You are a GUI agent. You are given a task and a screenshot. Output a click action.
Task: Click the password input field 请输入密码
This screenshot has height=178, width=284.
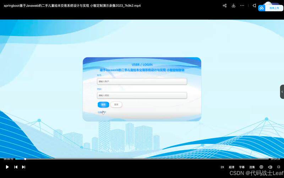tap(142, 95)
